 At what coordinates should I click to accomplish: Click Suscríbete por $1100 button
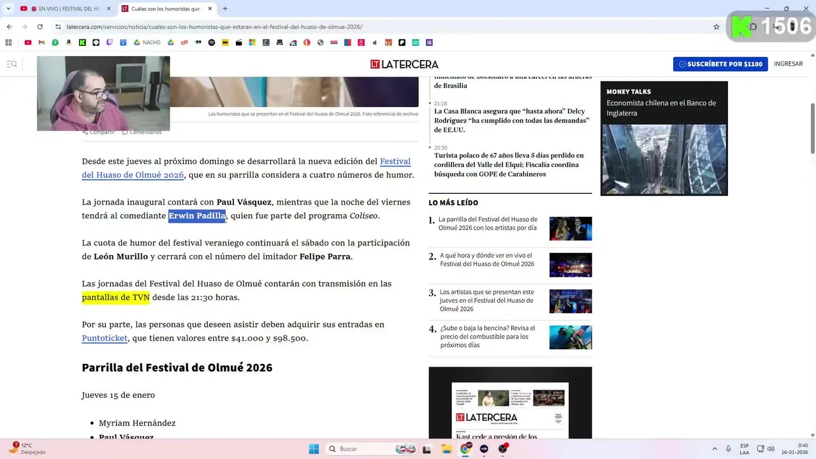720,64
